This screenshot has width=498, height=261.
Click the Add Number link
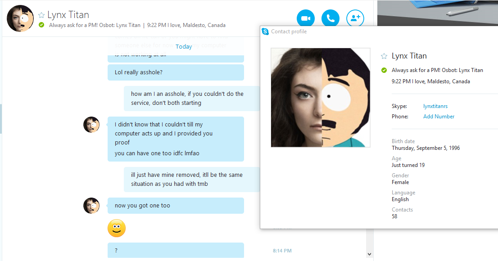click(x=439, y=117)
